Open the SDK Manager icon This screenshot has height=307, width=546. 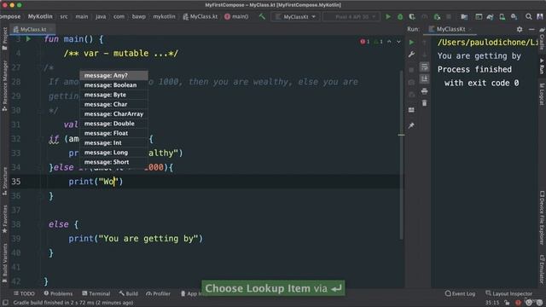(x=514, y=16)
